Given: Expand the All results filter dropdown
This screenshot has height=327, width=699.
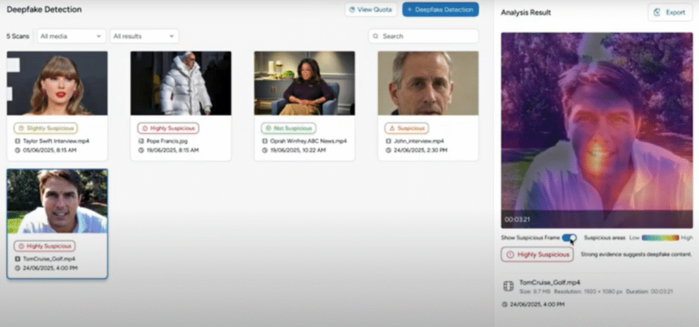Looking at the screenshot, I should tap(145, 36).
